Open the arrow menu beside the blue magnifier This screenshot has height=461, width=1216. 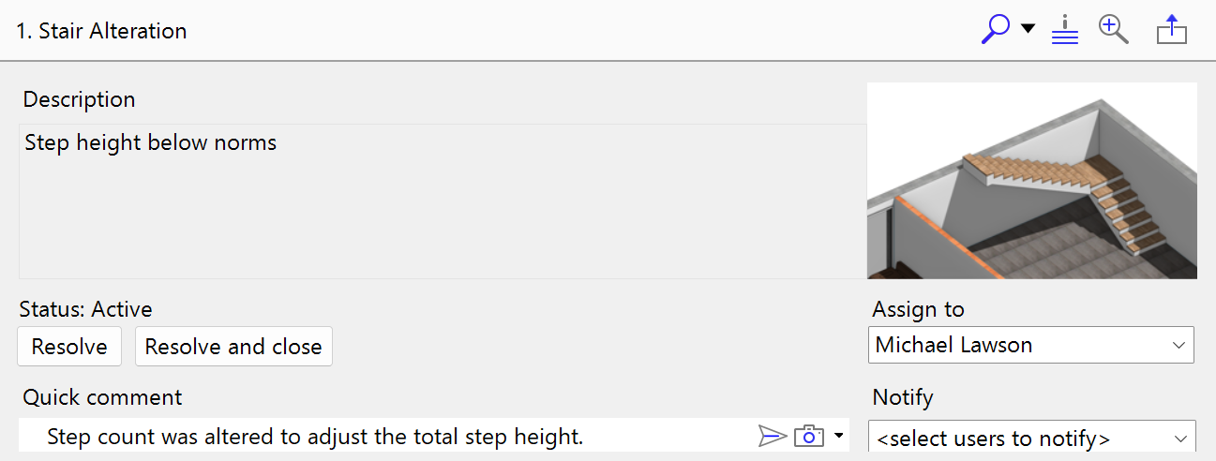coord(1028,29)
